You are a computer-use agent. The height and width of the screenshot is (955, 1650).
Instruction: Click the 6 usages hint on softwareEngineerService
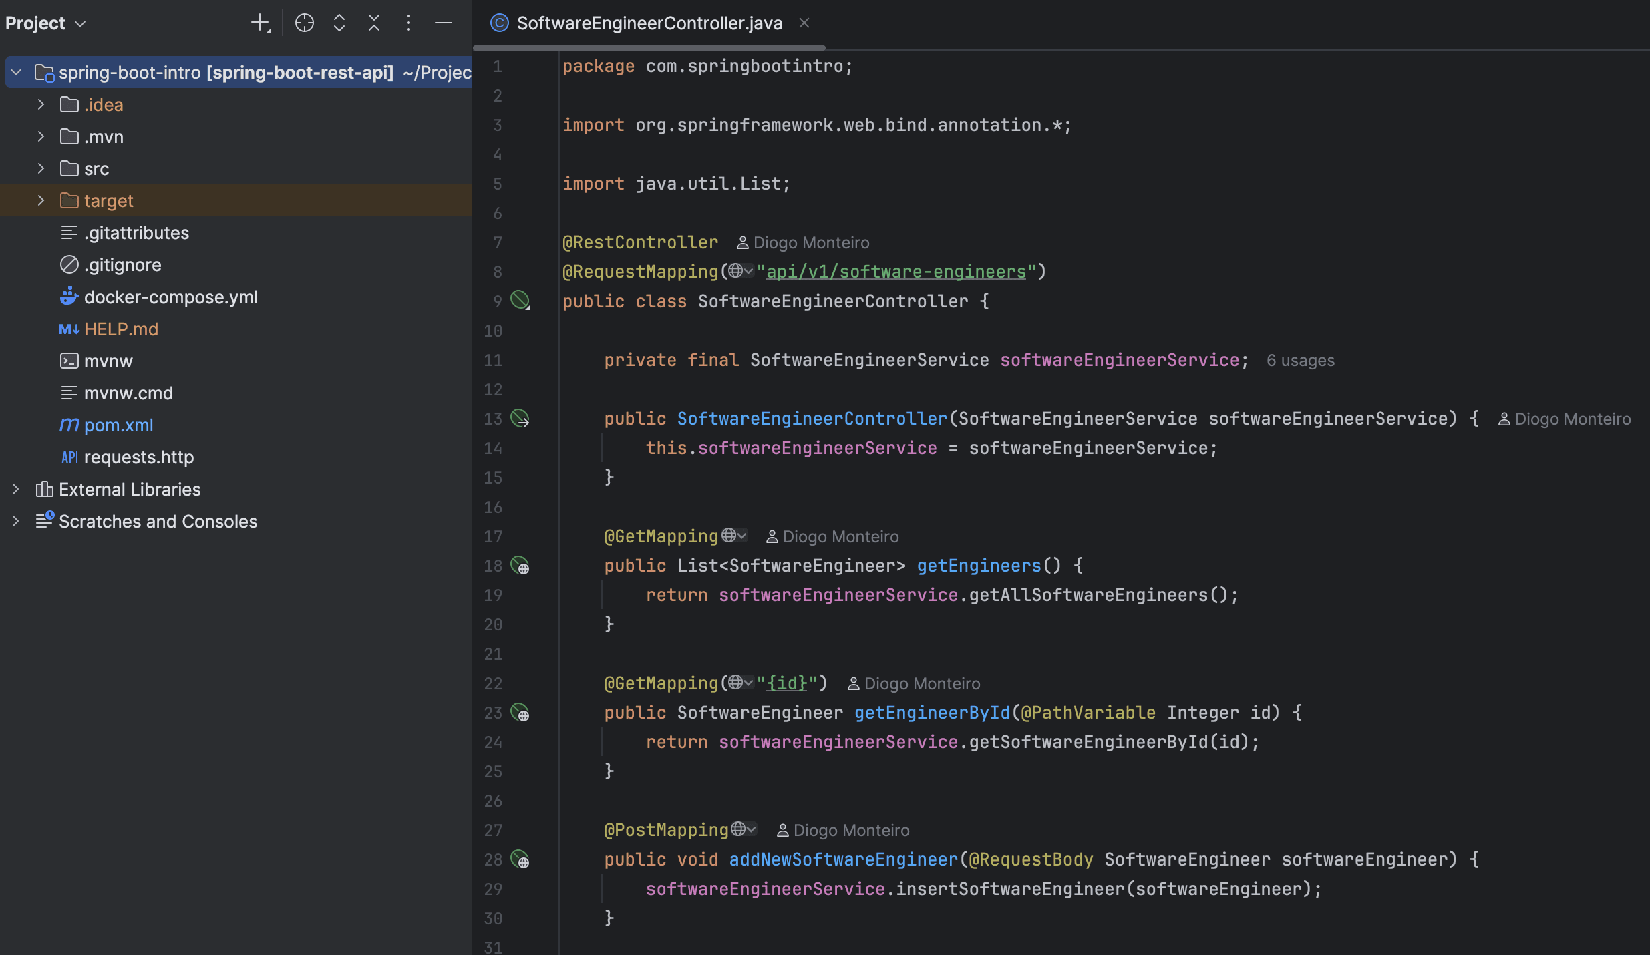[x=1299, y=360]
